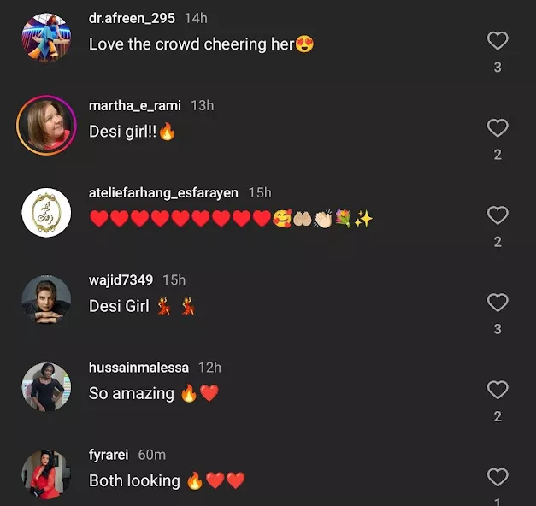Open hussainmalessa's profile picture
Image resolution: width=536 pixels, height=506 pixels.
(46, 386)
